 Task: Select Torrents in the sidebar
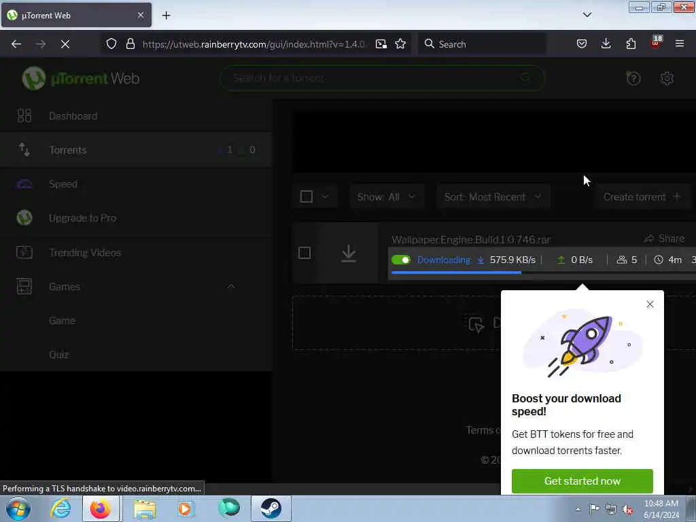click(x=136, y=150)
